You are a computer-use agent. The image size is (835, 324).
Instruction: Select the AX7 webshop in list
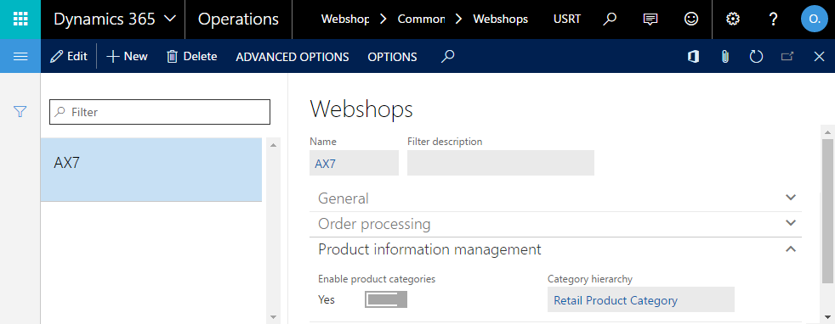(151, 170)
